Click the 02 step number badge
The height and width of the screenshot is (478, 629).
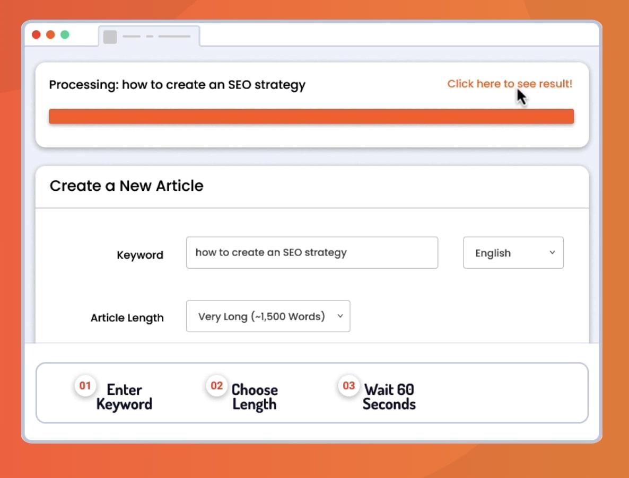coord(216,386)
